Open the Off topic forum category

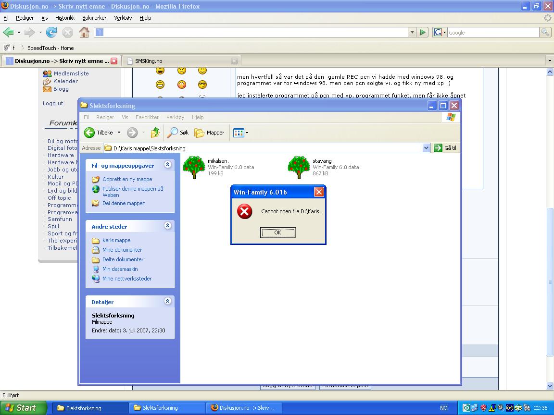(59, 198)
